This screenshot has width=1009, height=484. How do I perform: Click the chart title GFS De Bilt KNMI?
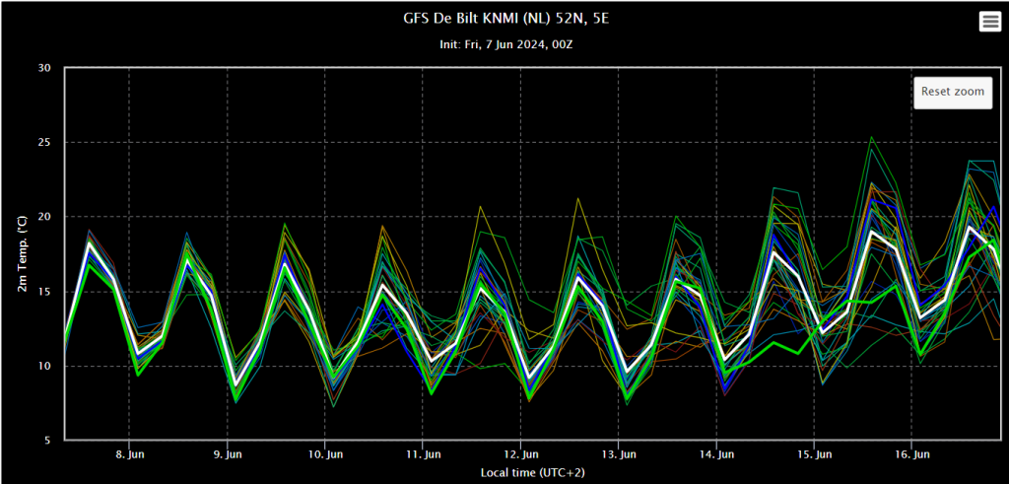pyautogui.click(x=504, y=19)
